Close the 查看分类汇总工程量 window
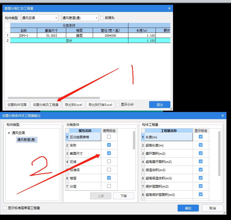The width and height of the screenshot is (231, 220). (169, 8)
